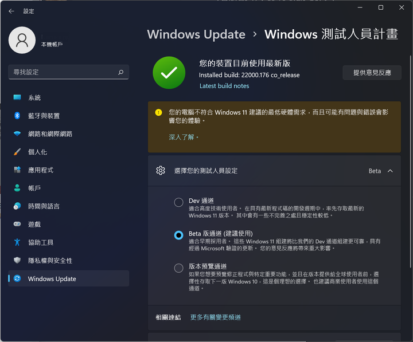413x342 pixels.
Task: Open the 時間與語言 settings category
Action: (x=68, y=206)
